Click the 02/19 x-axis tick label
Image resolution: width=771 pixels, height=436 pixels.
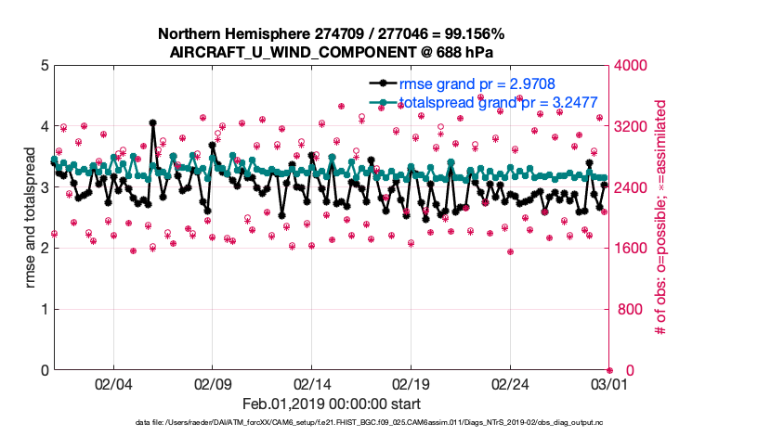pos(411,383)
